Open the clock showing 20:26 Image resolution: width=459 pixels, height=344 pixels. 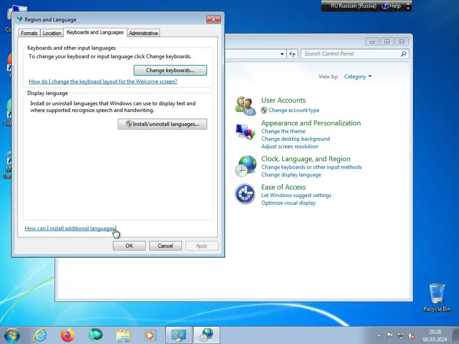tap(435, 335)
